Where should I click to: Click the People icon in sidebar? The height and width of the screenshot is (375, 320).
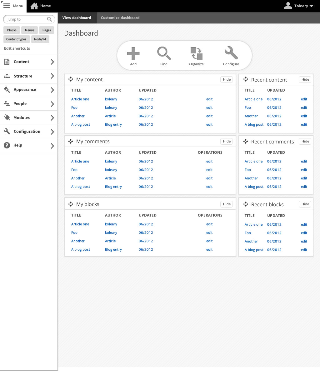pos(7,104)
